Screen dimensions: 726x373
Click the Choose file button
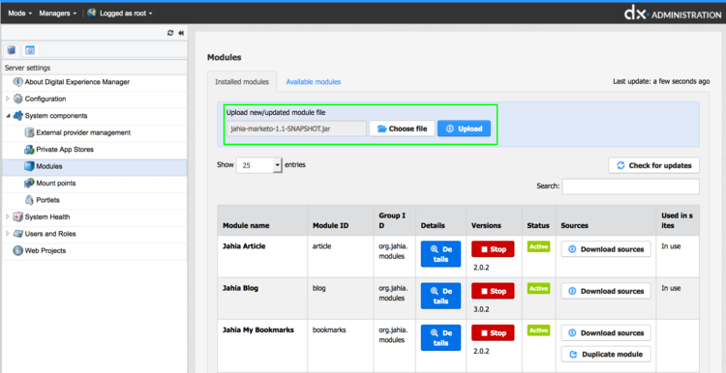point(402,129)
